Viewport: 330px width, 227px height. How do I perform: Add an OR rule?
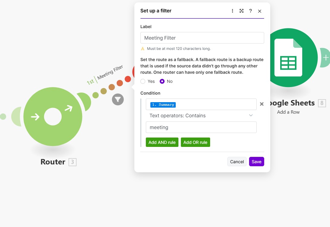click(x=195, y=142)
